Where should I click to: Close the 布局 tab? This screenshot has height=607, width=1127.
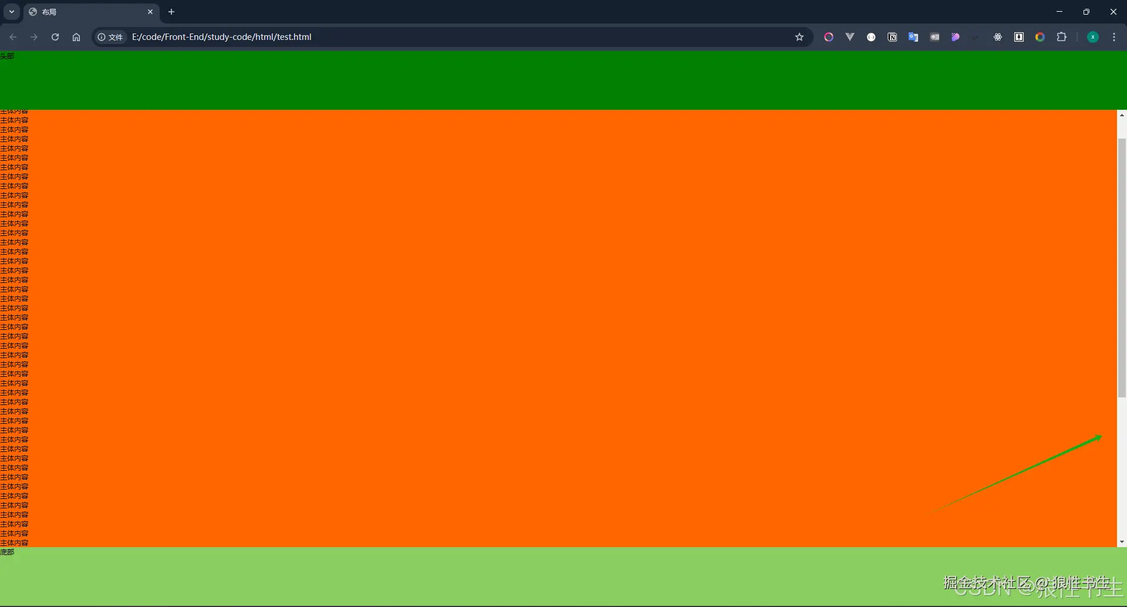pos(150,12)
